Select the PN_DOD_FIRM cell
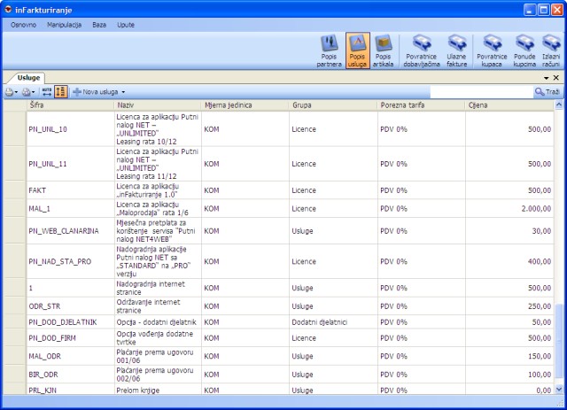This screenshot has width=567, height=410. [x=70, y=337]
